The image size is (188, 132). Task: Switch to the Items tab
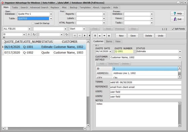click(x=109, y=41)
